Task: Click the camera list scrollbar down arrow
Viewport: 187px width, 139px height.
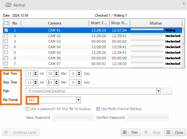Action: [x=183, y=44]
